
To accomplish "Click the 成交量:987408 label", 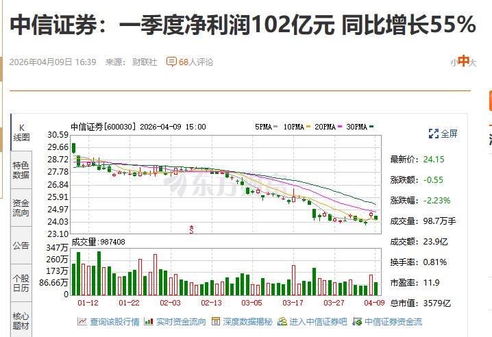I will [98, 242].
